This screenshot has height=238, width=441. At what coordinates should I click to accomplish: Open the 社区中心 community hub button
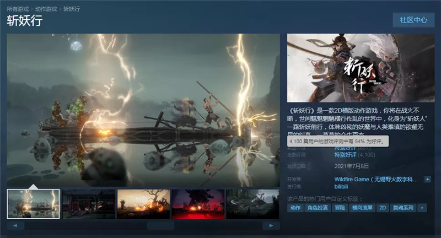pos(413,20)
